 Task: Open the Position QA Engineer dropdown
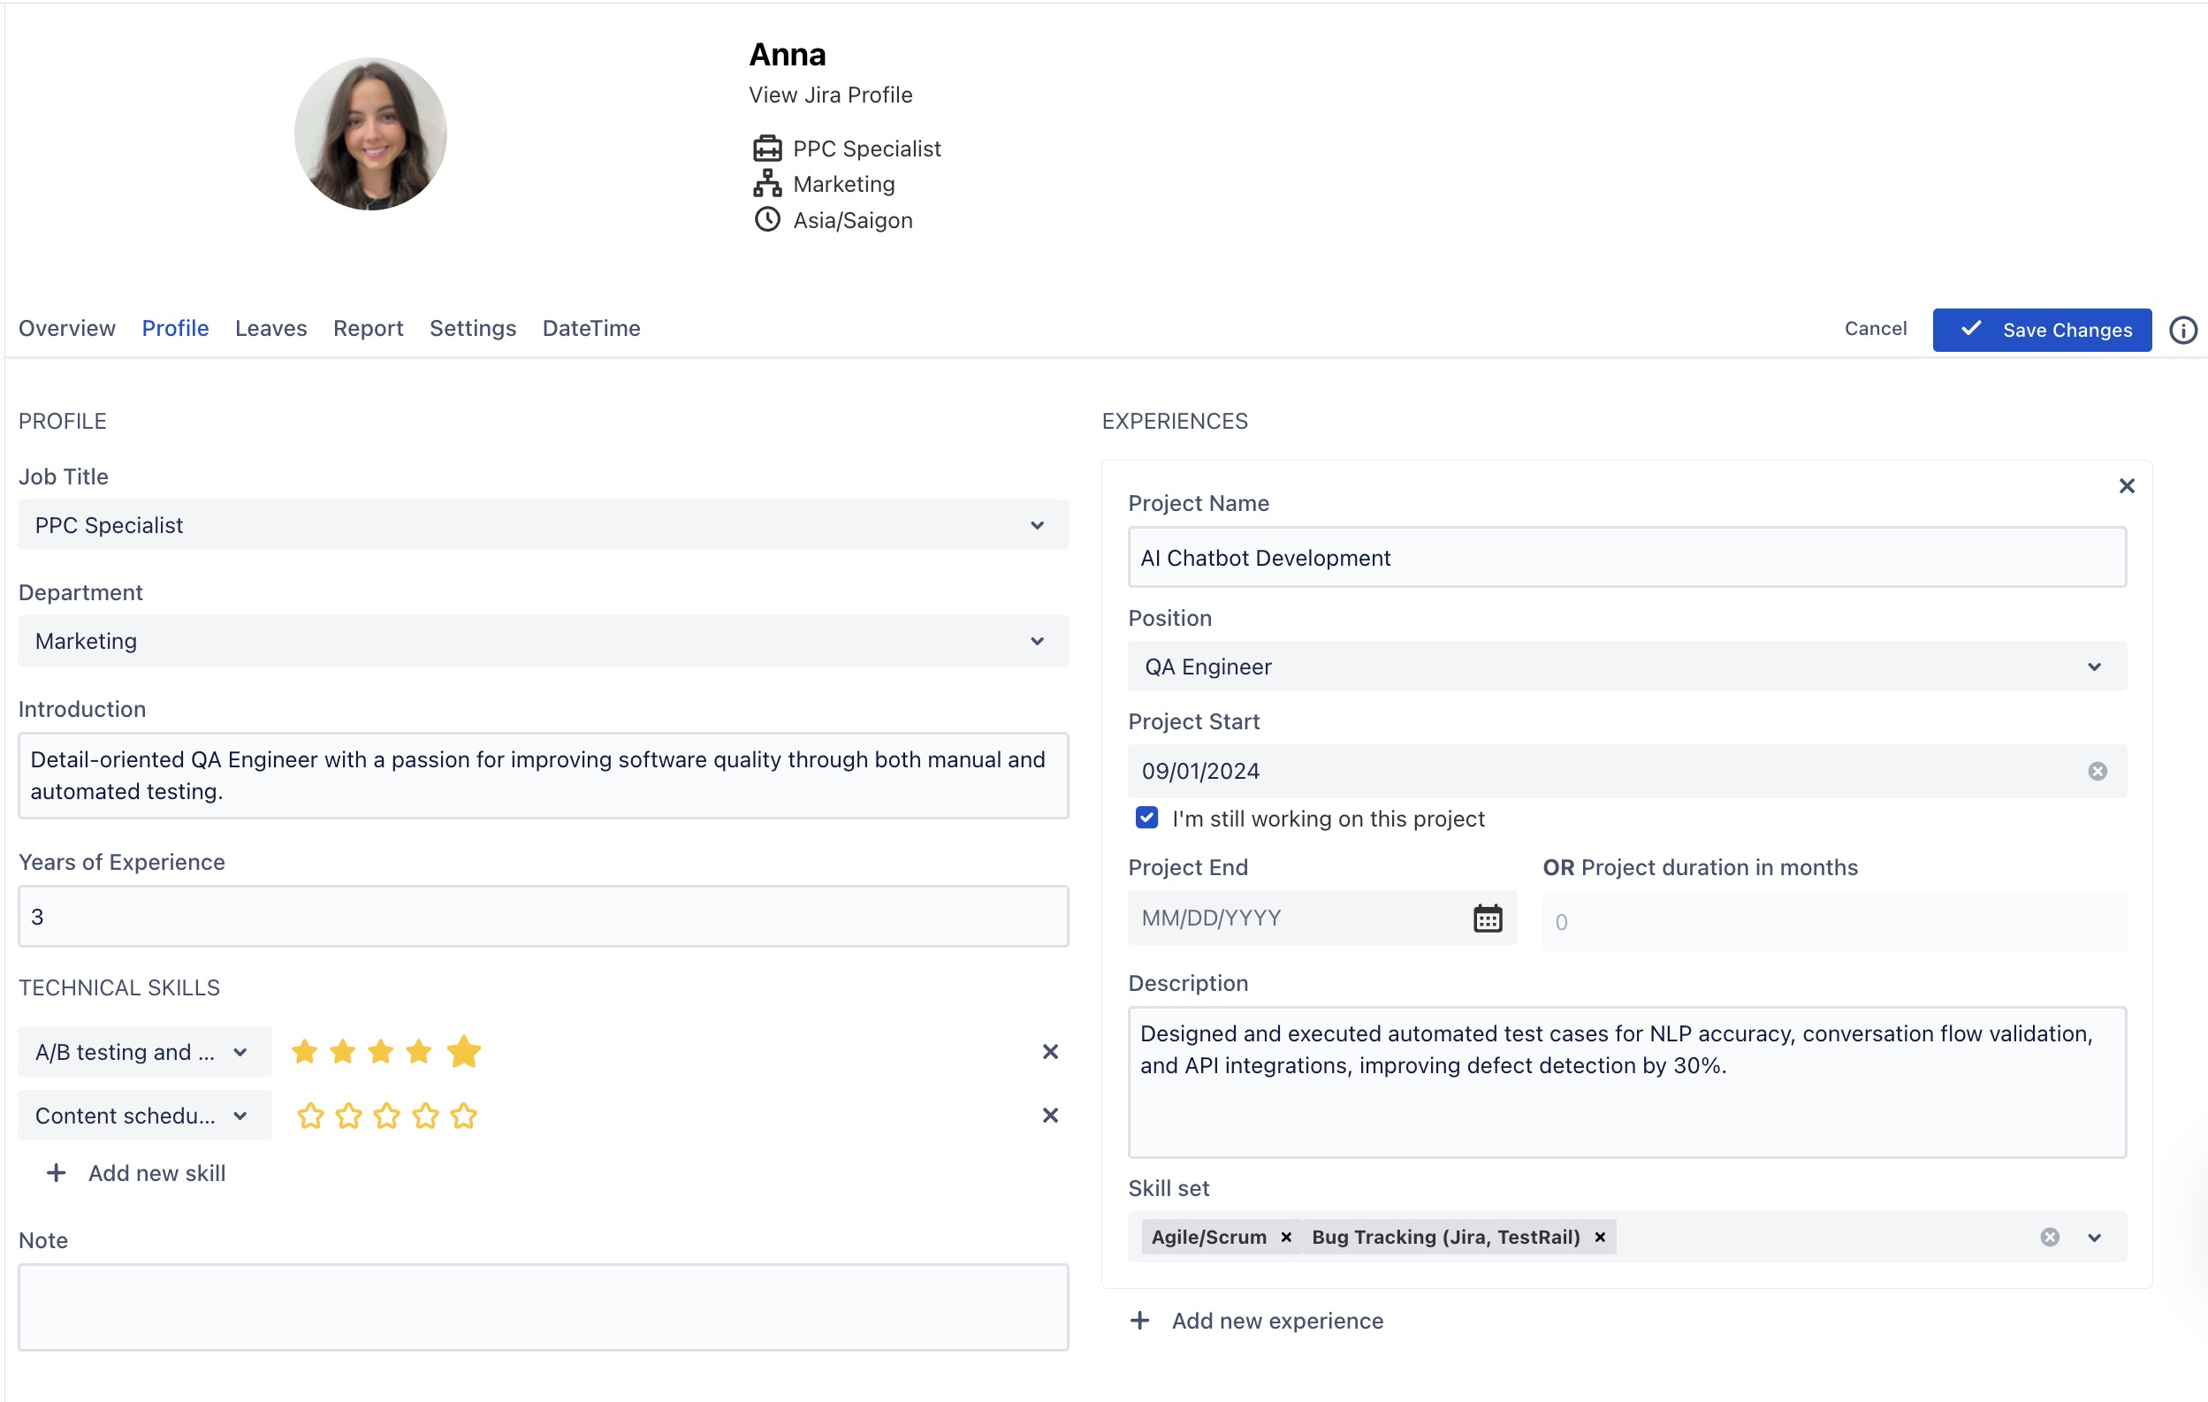coord(1626,667)
